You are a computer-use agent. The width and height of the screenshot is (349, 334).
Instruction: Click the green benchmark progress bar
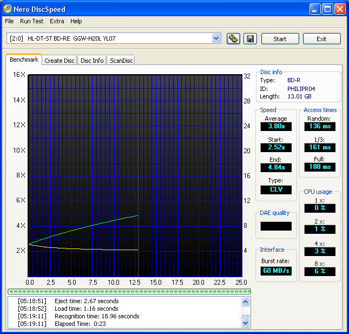(129, 291)
